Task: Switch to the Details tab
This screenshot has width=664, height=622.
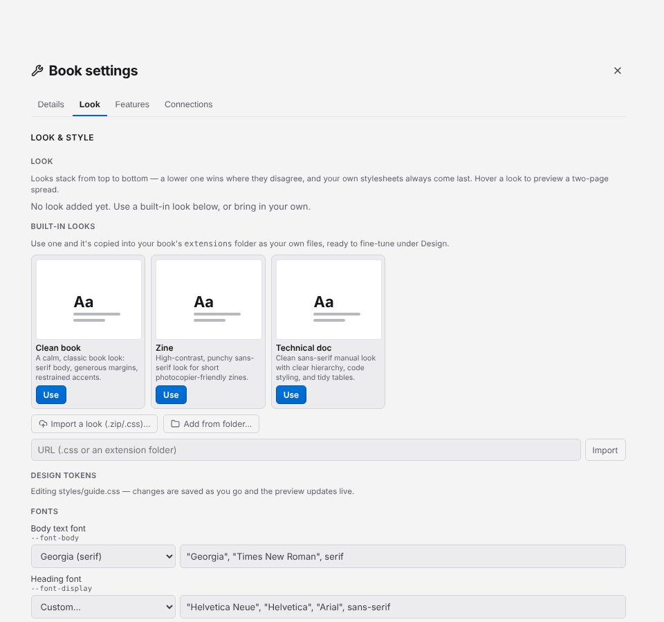Action: pyautogui.click(x=50, y=104)
